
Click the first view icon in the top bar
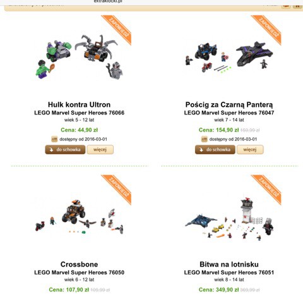[286, 6]
